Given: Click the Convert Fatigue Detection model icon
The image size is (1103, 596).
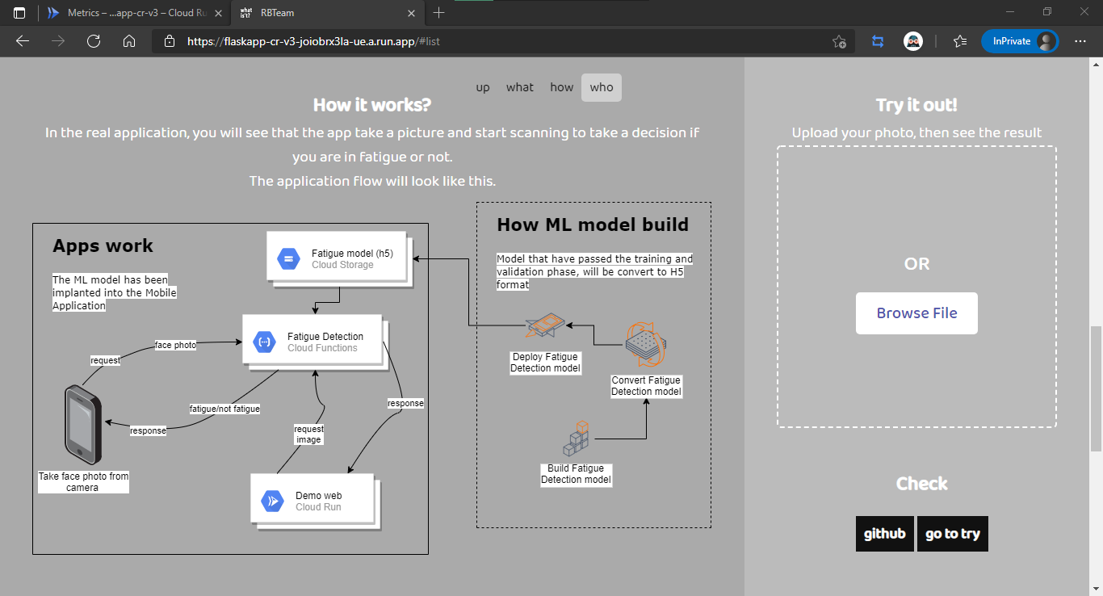Looking at the screenshot, I should tap(646, 345).
